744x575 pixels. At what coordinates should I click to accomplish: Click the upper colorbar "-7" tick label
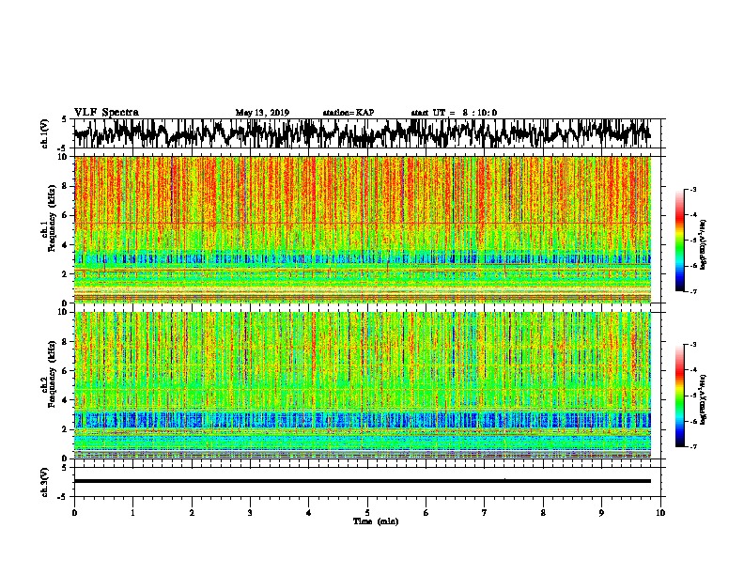tap(693, 291)
